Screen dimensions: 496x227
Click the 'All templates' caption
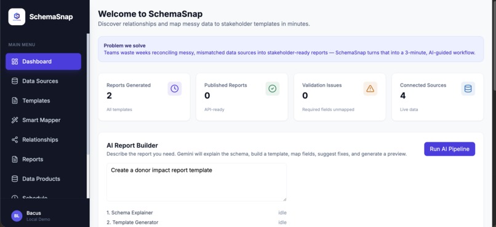(x=119, y=110)
